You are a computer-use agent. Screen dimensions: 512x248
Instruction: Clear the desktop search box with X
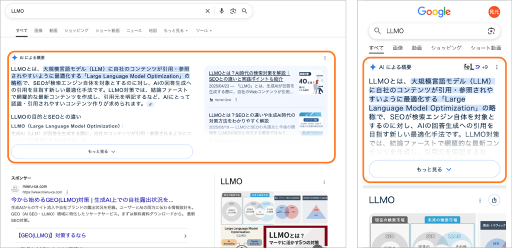pos(207,11)
